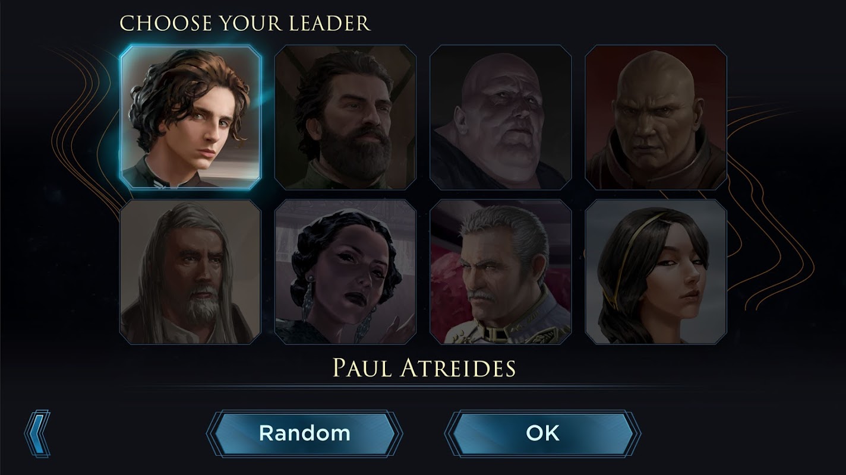This screenshot has height=475, width=846.
Task: Pick the dark-lipped woman with curled hair
Action: tap(346, 272)
